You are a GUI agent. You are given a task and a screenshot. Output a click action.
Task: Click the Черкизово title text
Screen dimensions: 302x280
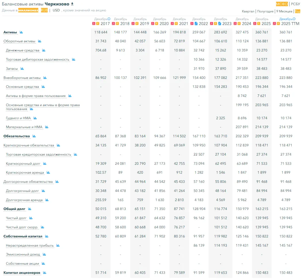57,4
